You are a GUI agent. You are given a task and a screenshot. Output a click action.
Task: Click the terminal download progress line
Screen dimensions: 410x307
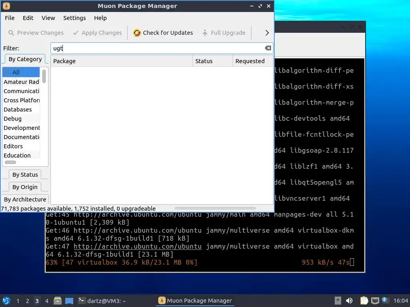(x=199, y=262)
